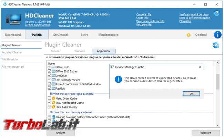224x138 pixels.
Task: Open the Extra tab
Action: coord(84,35)
